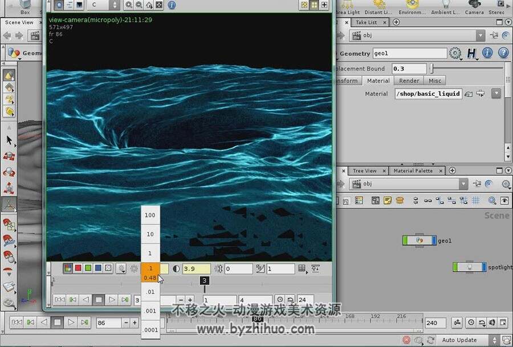
Task: Switch to the Material parameter tab
Action: coord(378,80)
